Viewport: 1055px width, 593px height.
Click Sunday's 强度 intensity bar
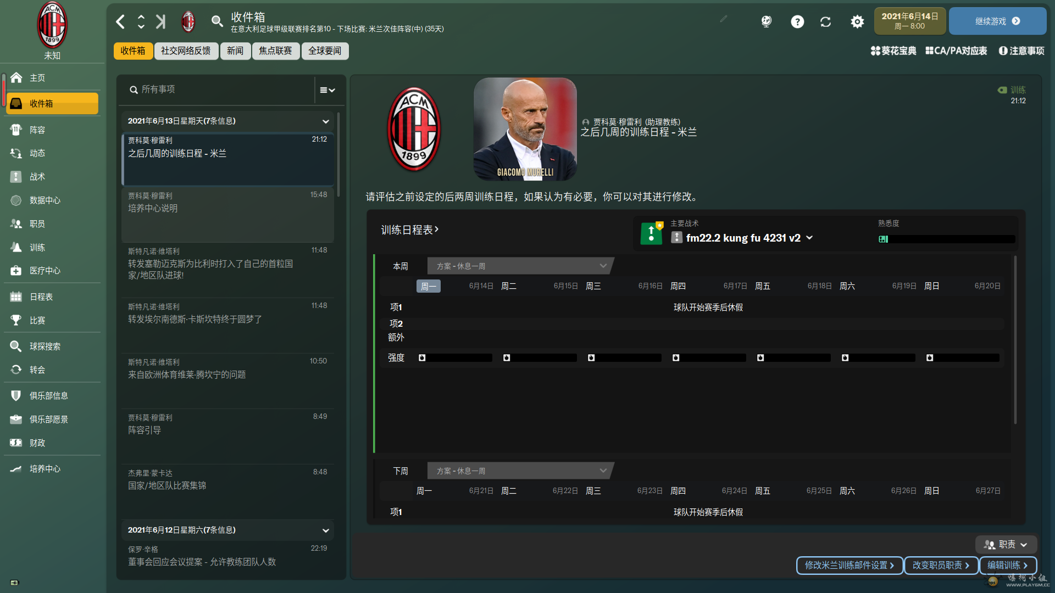pos(963,358)
